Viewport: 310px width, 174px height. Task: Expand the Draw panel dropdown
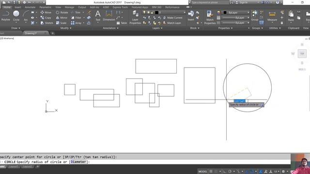(16, 28)
